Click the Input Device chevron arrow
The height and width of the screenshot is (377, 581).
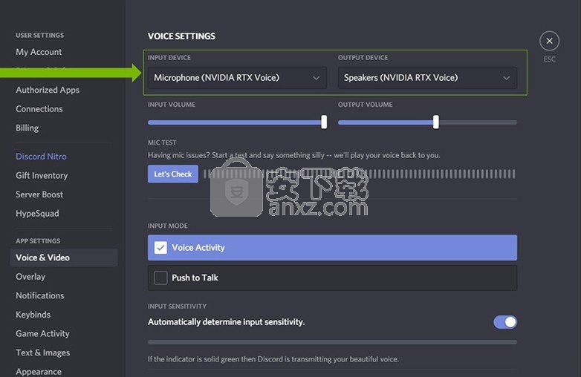pyautogui.click(x=316, y=78)
